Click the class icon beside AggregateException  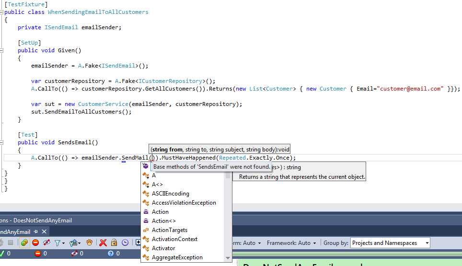tap(146, 257)
